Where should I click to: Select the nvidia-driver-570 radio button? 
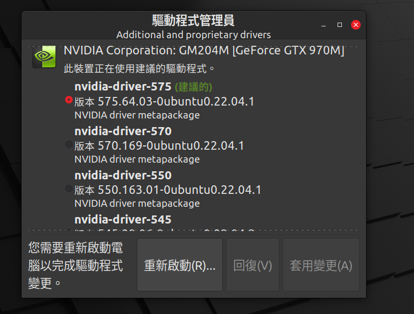(x=69, y=144)
